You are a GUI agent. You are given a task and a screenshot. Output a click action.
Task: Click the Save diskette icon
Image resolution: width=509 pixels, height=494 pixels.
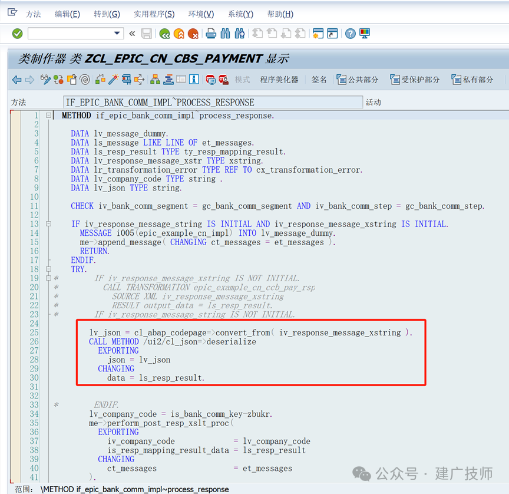(x=147, y=34)
